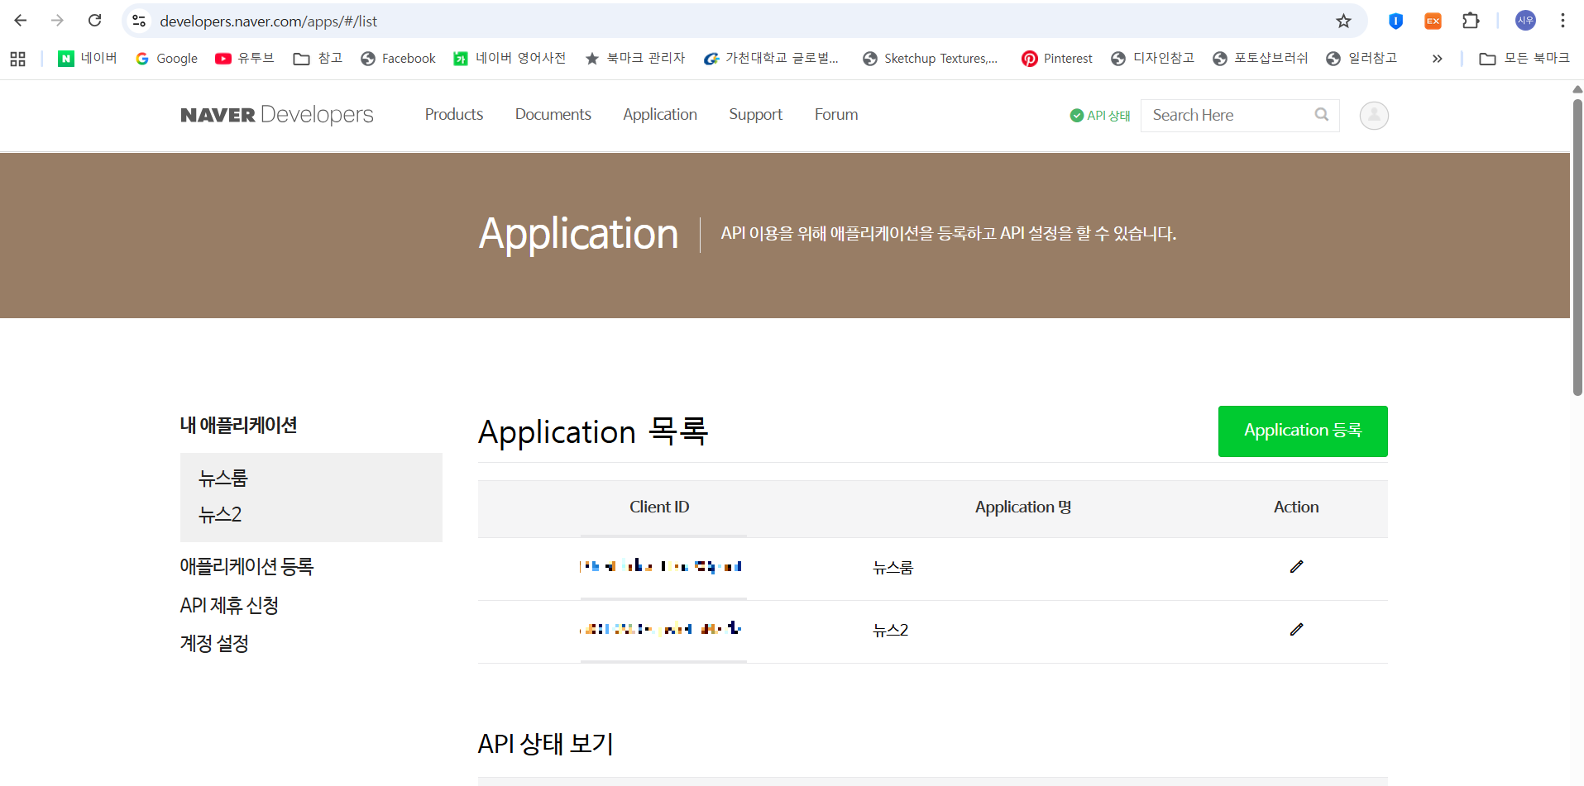Screen dimensions: 1584x786
Task: Click the Application 등록 green button
Action: (x=1303, y=431)
